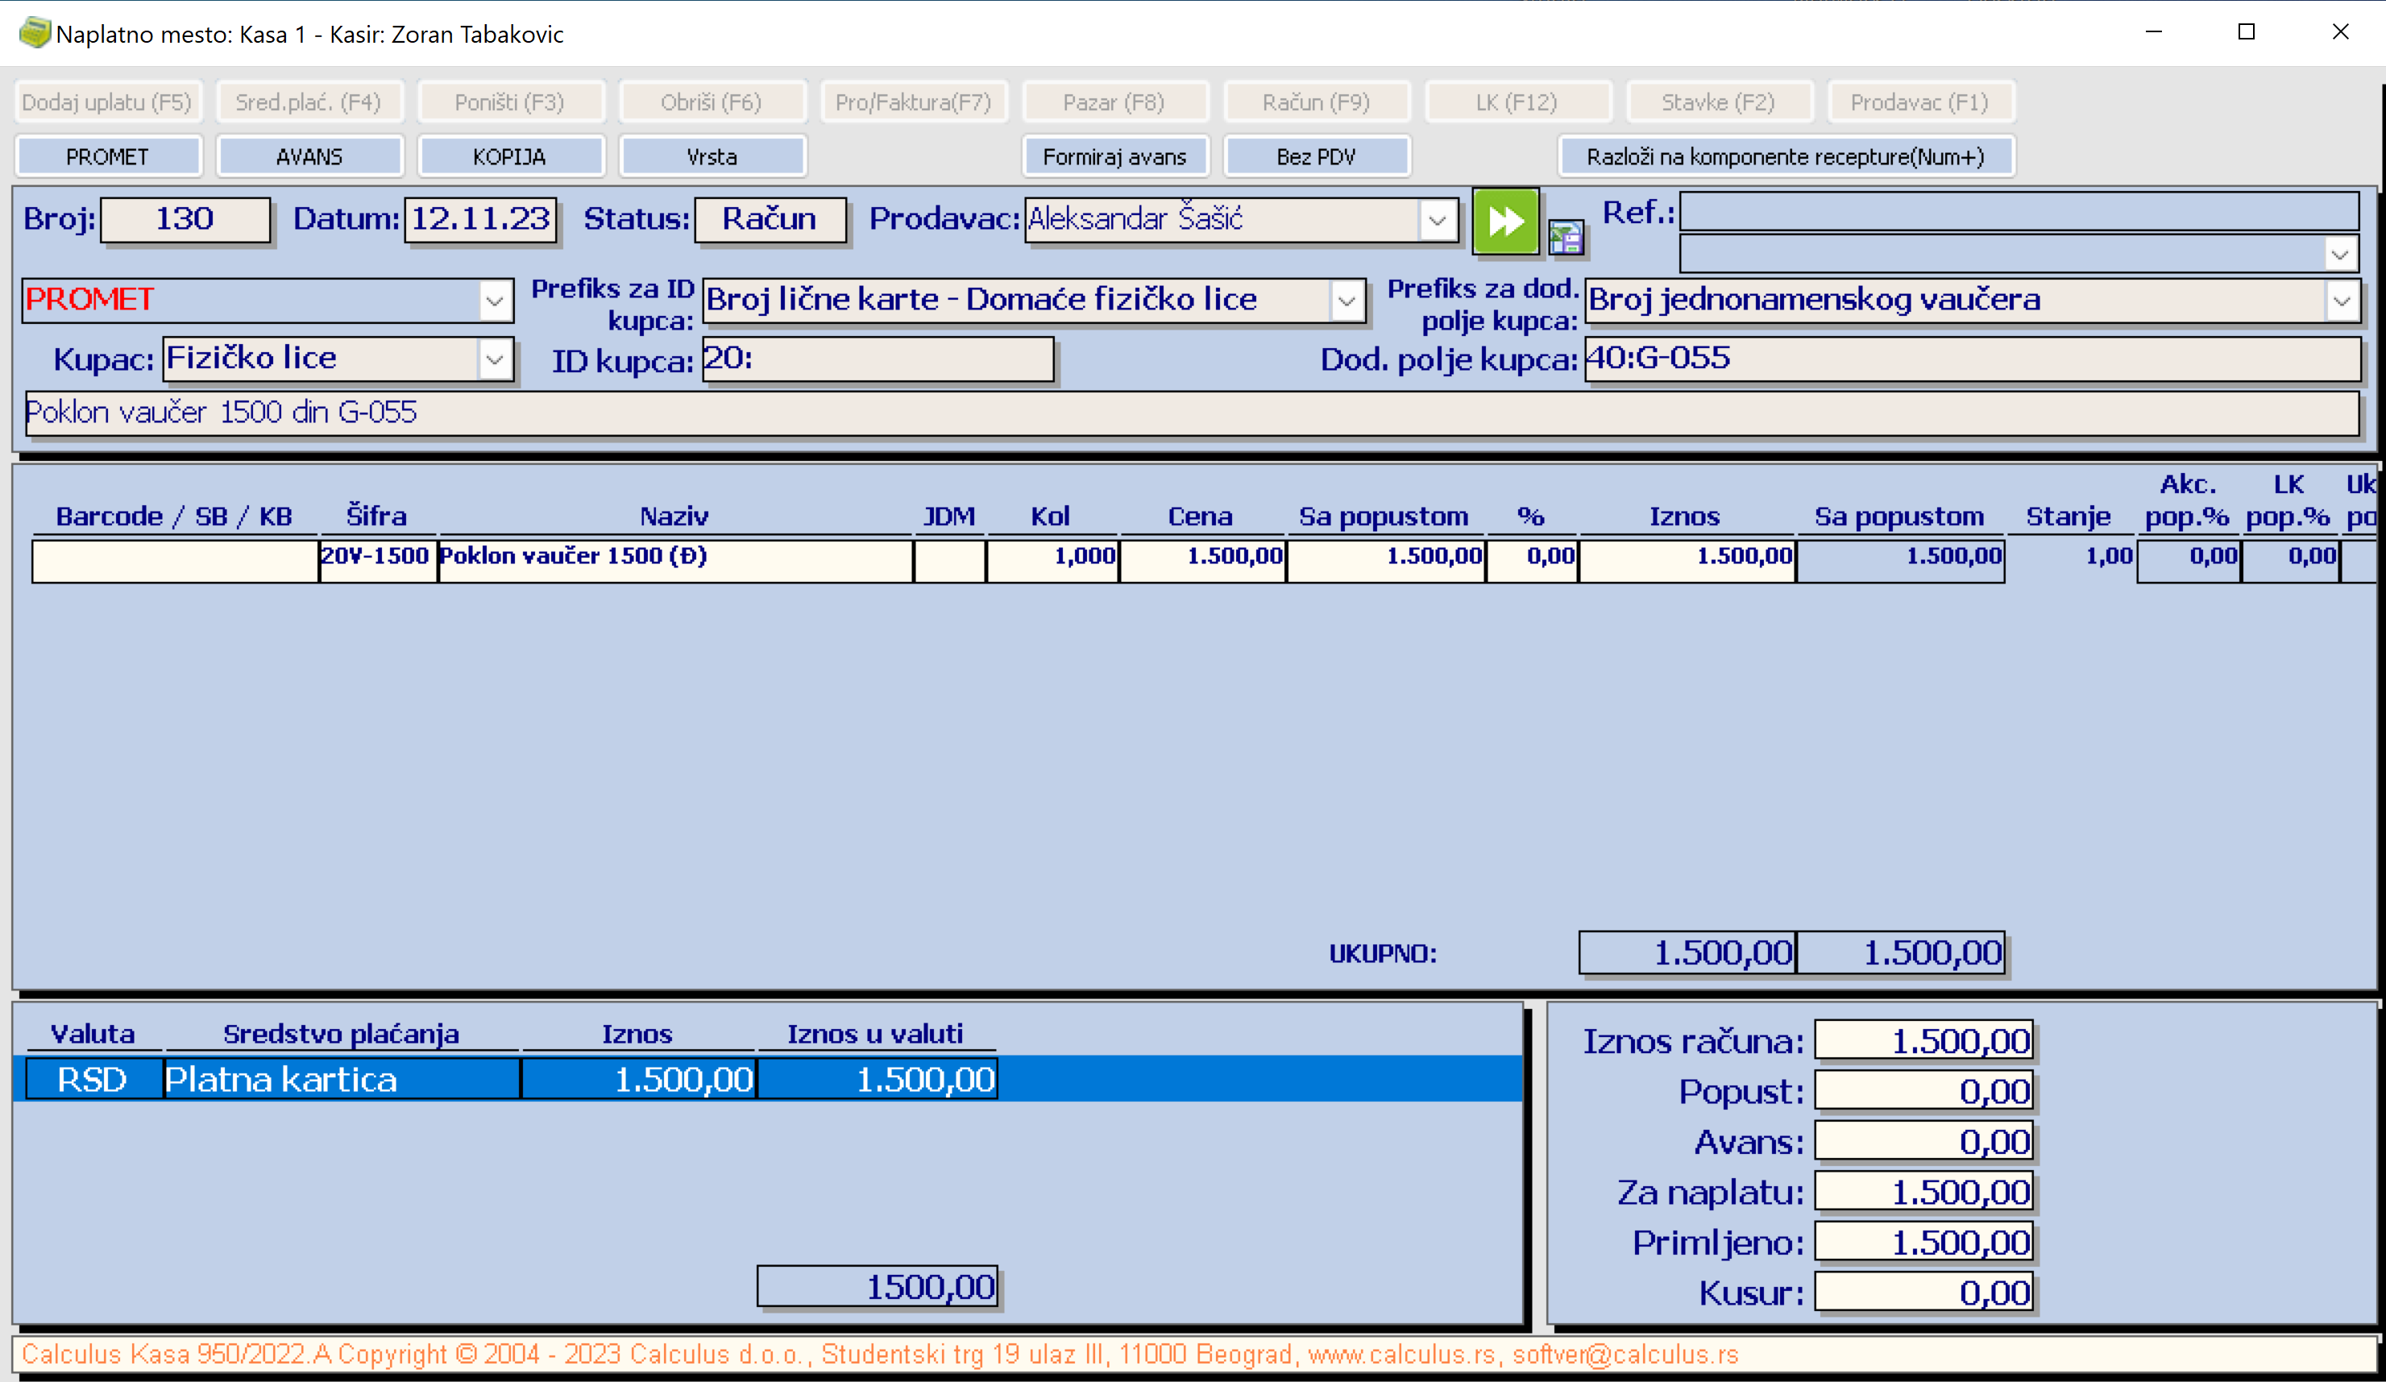Expand the Kupac Fizičko lice dropdown

(494, 359)
